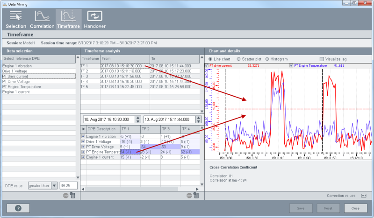Select PT Engine Temperature in reference list
Viewport: 374px width, 218px height.
click(22, 86)
